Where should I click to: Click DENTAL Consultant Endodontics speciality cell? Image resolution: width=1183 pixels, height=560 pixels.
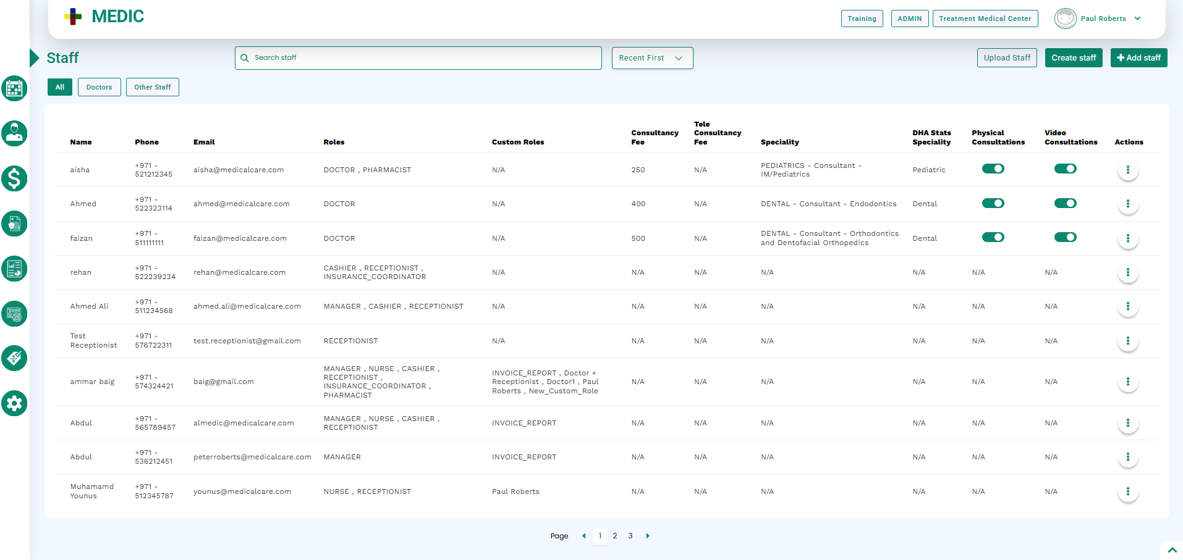pyautogui.click(x=829, y=204)
